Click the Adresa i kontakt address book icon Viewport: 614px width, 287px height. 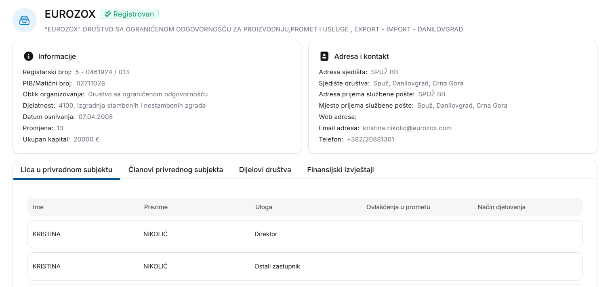[x=325, y=56]
